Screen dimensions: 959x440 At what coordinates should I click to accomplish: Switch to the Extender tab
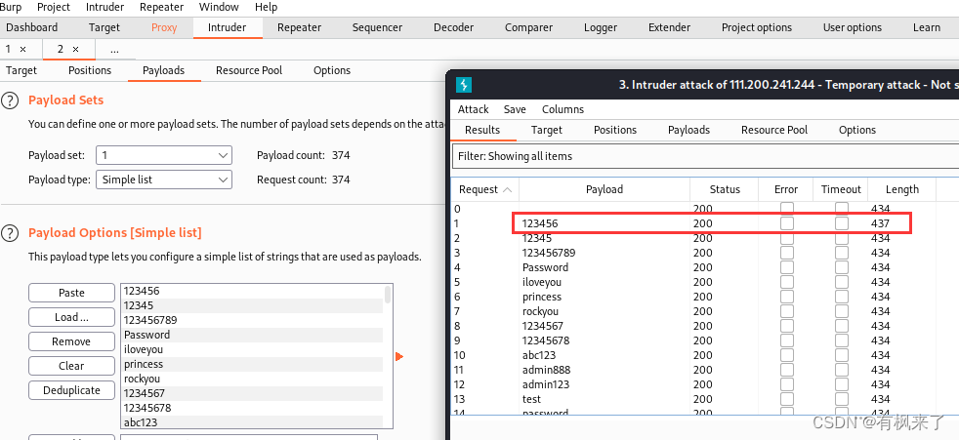point(669,27)
